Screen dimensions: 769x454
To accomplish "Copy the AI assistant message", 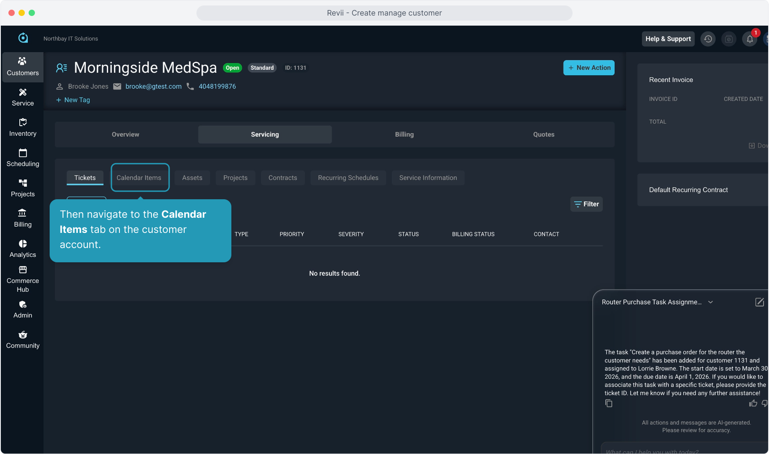I will (609, 404).
